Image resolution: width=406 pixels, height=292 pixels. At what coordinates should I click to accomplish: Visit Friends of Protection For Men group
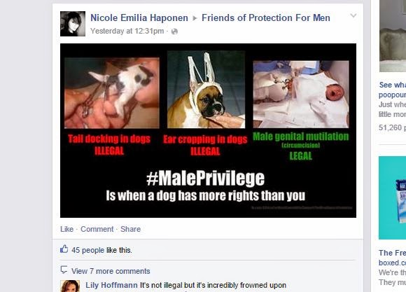click(266, 18)
